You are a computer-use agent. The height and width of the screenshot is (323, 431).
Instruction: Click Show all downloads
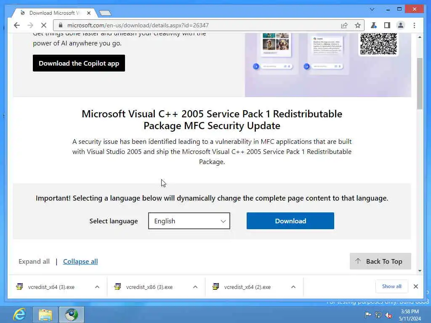coord(392,286)
